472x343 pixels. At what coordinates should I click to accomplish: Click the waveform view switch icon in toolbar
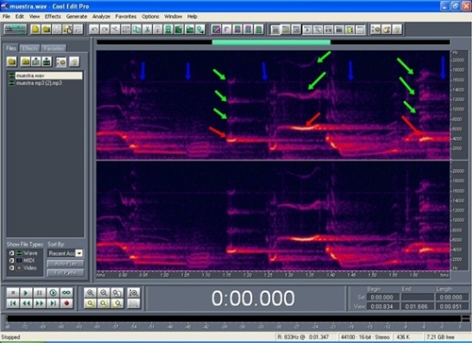[15, 29]
